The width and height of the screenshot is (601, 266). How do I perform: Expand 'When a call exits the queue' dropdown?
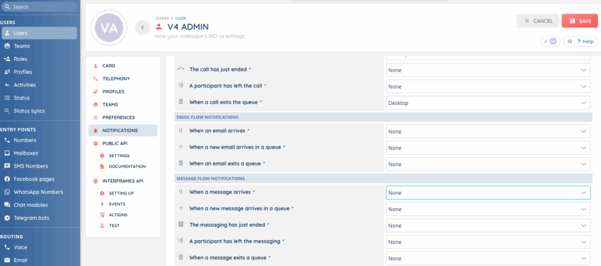point(487,103)
